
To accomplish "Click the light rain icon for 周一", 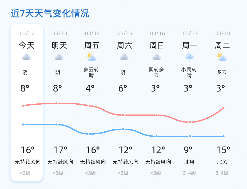I will [189, 57].
